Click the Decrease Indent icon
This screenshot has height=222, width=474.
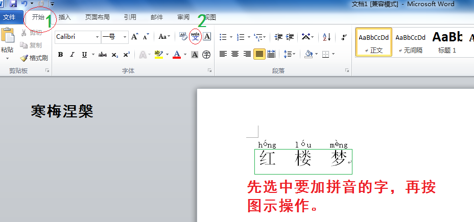pyautogui.click(x=278, y=37)
